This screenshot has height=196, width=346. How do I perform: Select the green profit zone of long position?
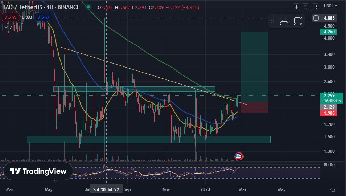pos(255,67)
